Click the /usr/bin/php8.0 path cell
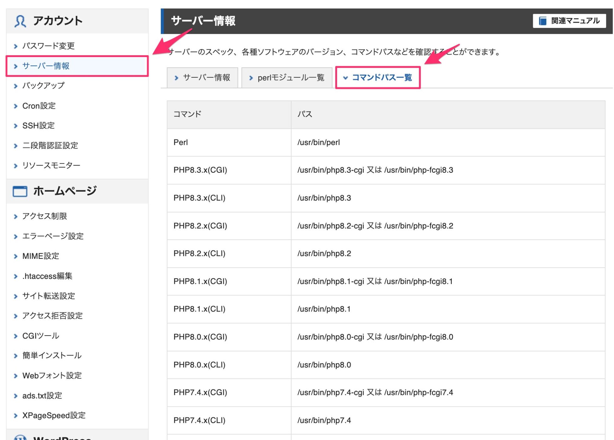Image resolution: width=614 pixels, height=440 pixels. coord(448,365)
